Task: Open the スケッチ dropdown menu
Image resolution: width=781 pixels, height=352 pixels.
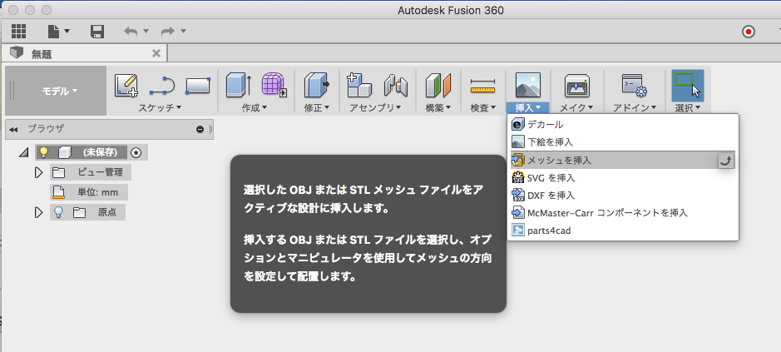Action: click(x=160, y=107)
